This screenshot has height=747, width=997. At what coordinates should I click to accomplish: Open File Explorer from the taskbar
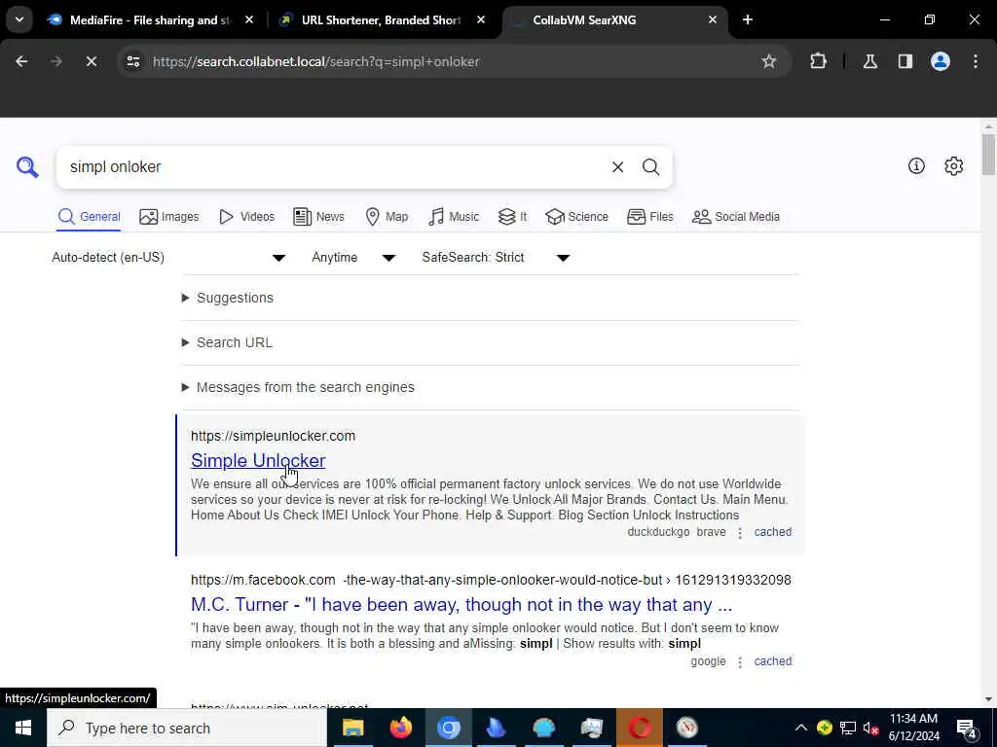[352, 728]
